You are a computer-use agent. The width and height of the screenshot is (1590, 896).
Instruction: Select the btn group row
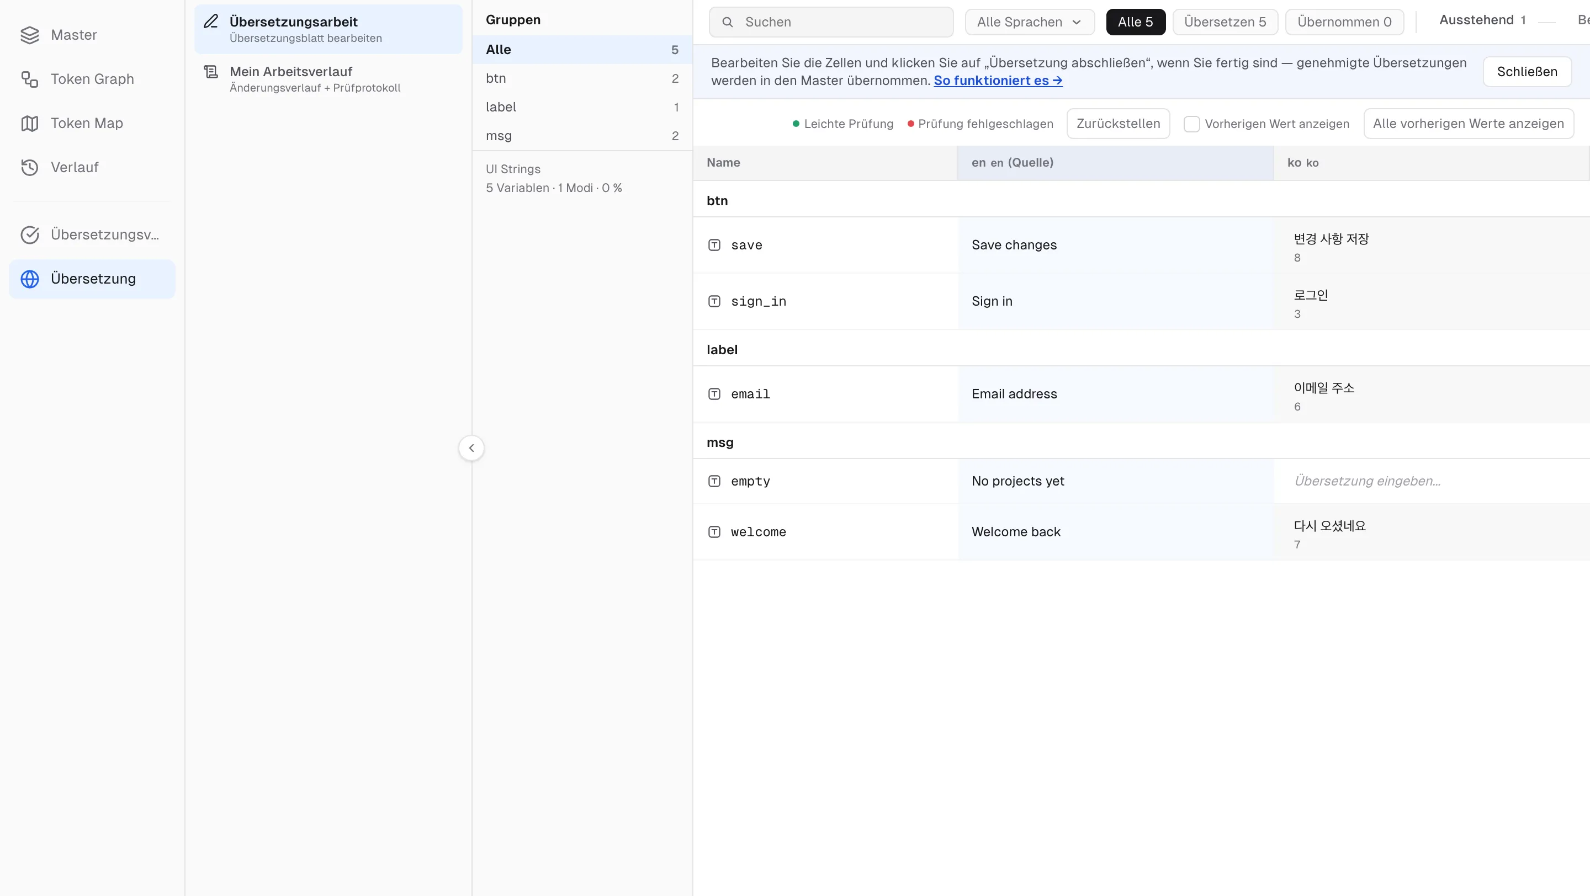(x=582, y=78)
